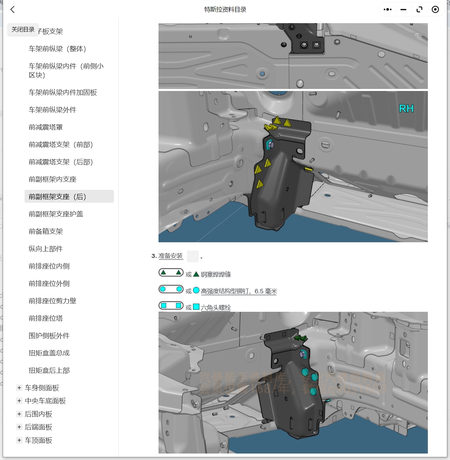450x460 pixels.
Task: Toggle the plug weld triangle switch
Action: (171, 272)
